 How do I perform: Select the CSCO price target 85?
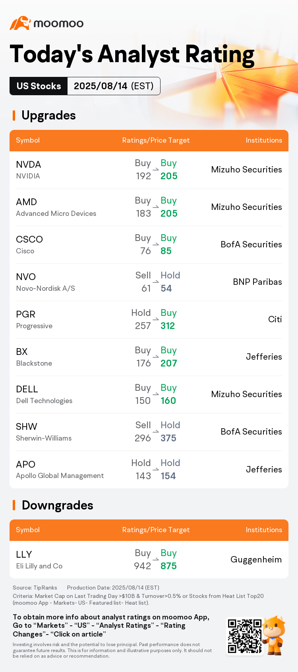pos(166,251)
